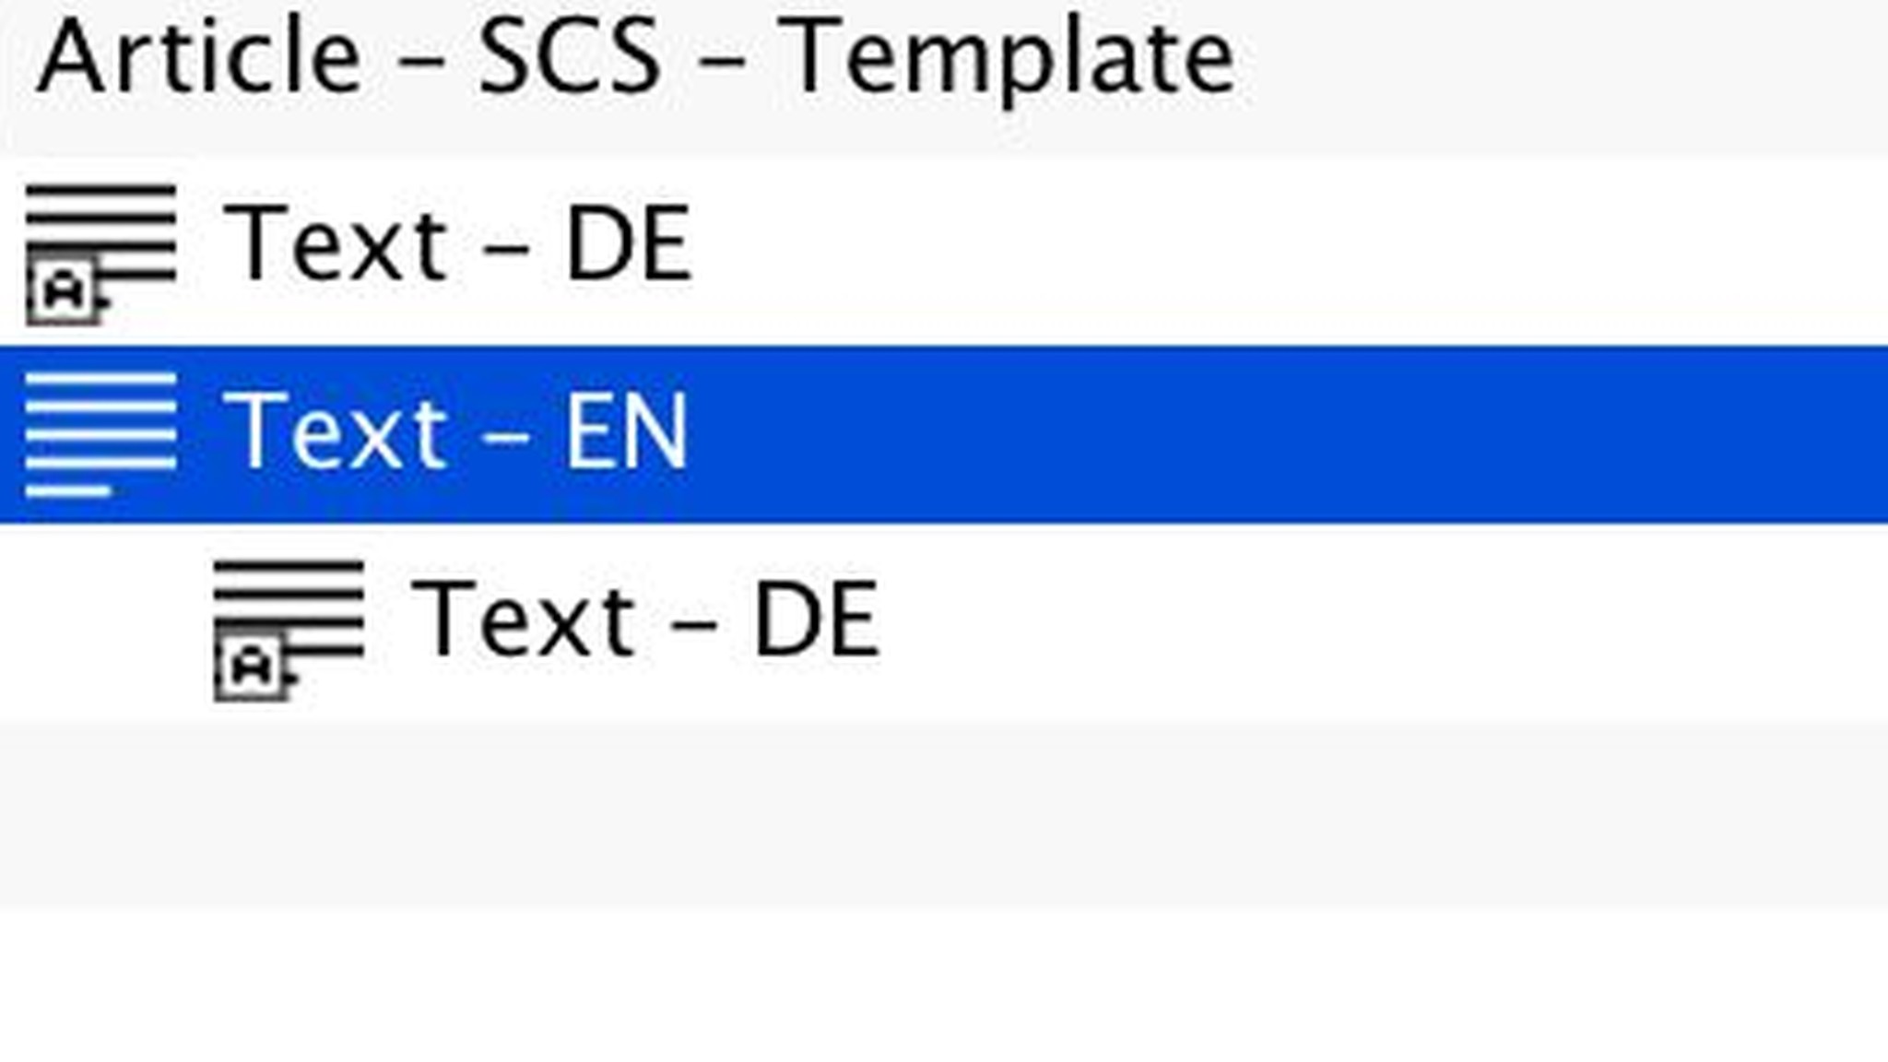
Task: Click the Article – SCS – Template header
Action: click(x=636, y=57)
